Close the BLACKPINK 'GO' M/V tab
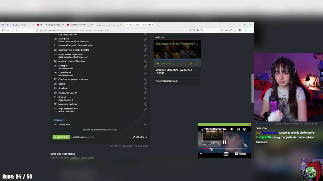Image resolution: width=323 pixels, height=181 pixels. click(93, 25)
